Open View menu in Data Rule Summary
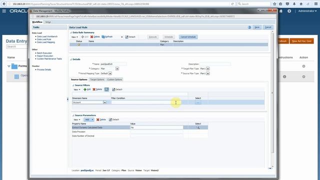Screen dimensions: 320x180 (x=74, y=37)
